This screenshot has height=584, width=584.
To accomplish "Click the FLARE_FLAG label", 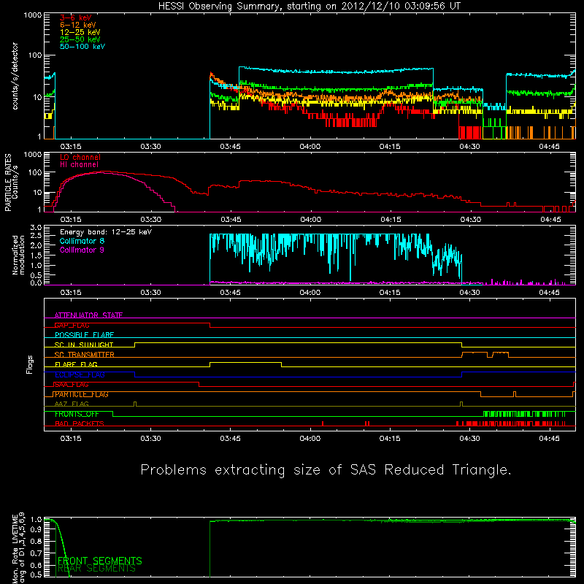I will click(x=76, y=364).
